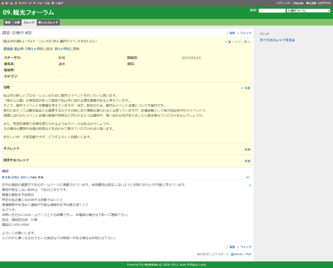This screenshot has height=268, width=333.
Task: Open Home link in top menu
Action: pos(7,3)
